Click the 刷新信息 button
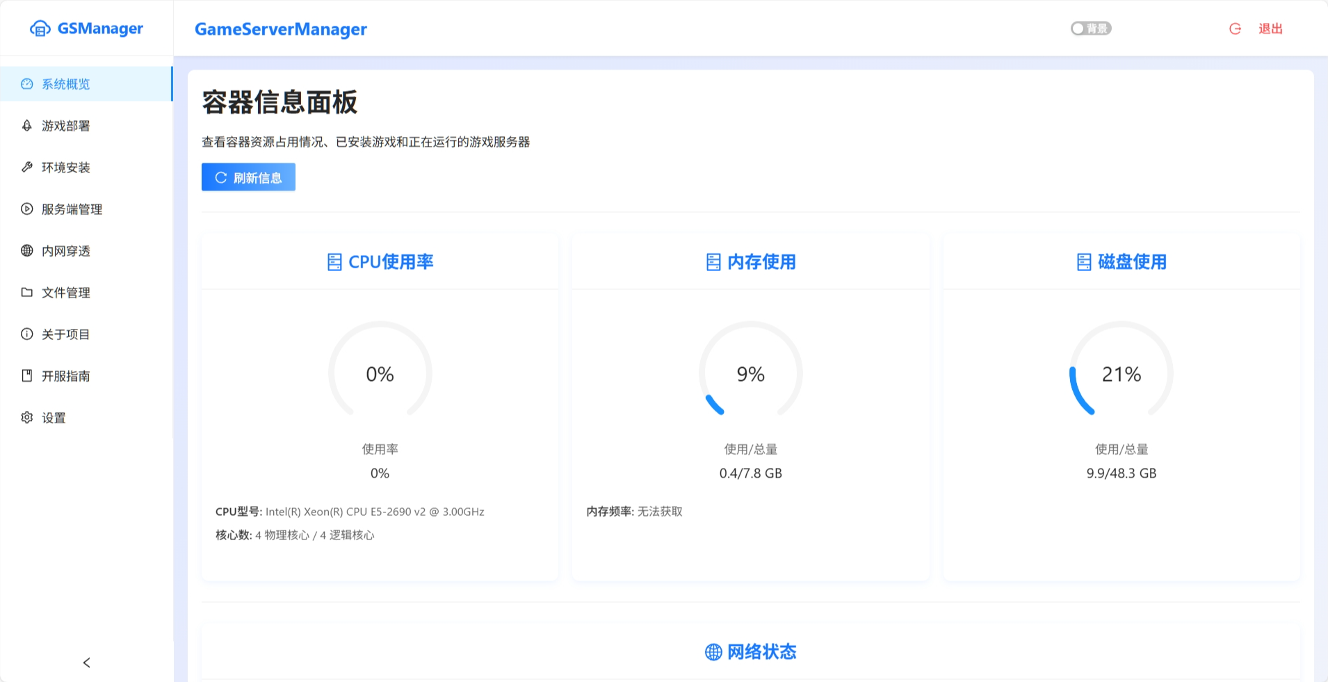This screenshot has width=1328, height=682. click(x=248, y=177)
